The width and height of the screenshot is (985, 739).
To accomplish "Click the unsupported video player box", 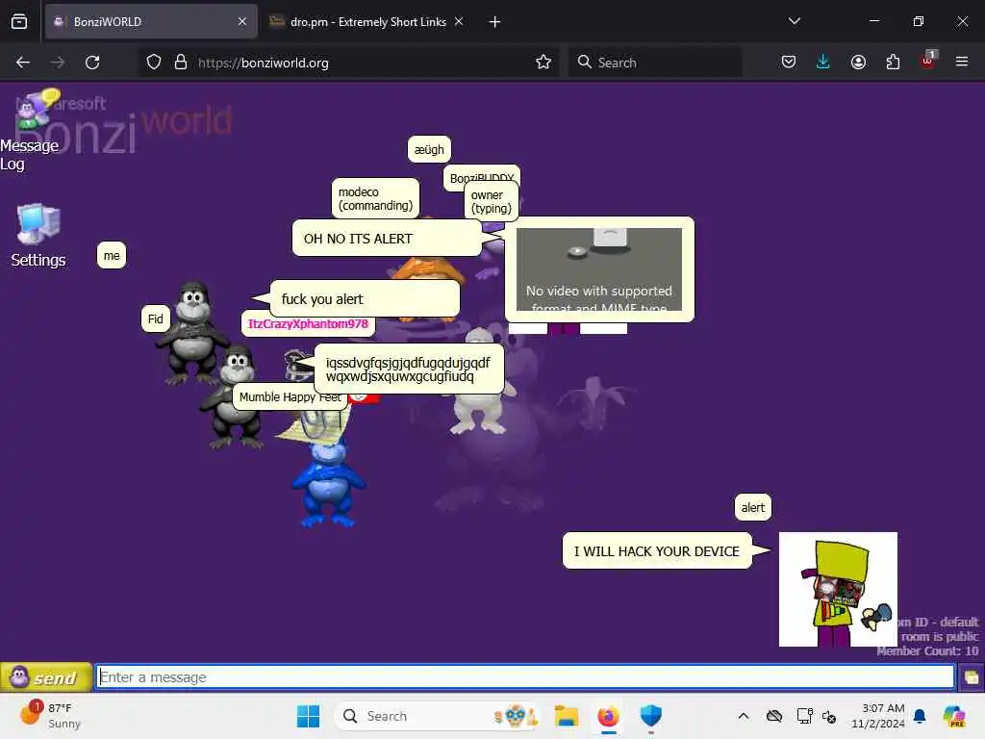I will pyautogui.click(x=598, y=269).
